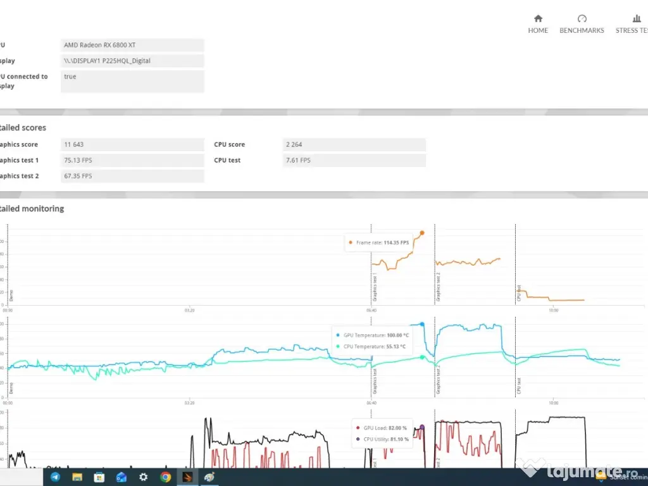The width and height of the screenshot is (648, 486).
Task: Click the CPU Temperature marker on the chart
Action: tap(423, 357)
